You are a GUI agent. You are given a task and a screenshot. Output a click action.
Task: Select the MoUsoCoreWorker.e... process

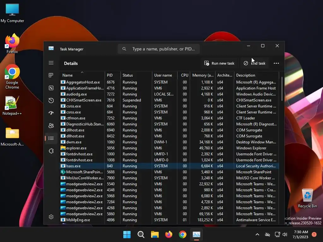pyautogui.click(x=169, y=178)
